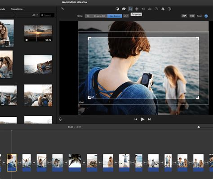Image resolution: width=213 pixels, height=179 pixels.
Task: Select transition before the highlighted first clip
Action: click(x=4, y=162)
